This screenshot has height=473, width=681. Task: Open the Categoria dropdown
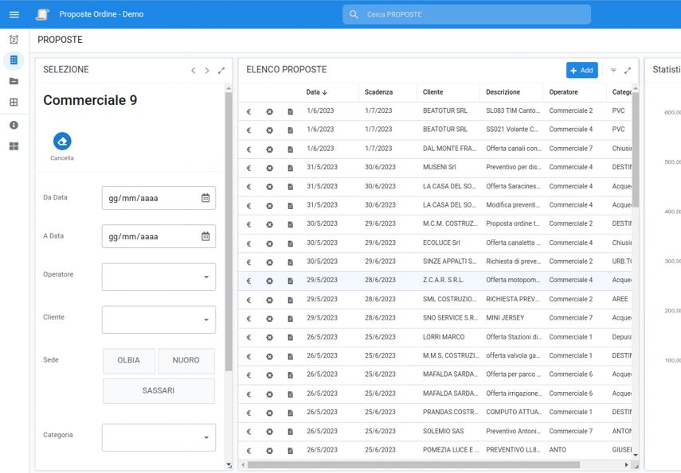pos(159,437)
